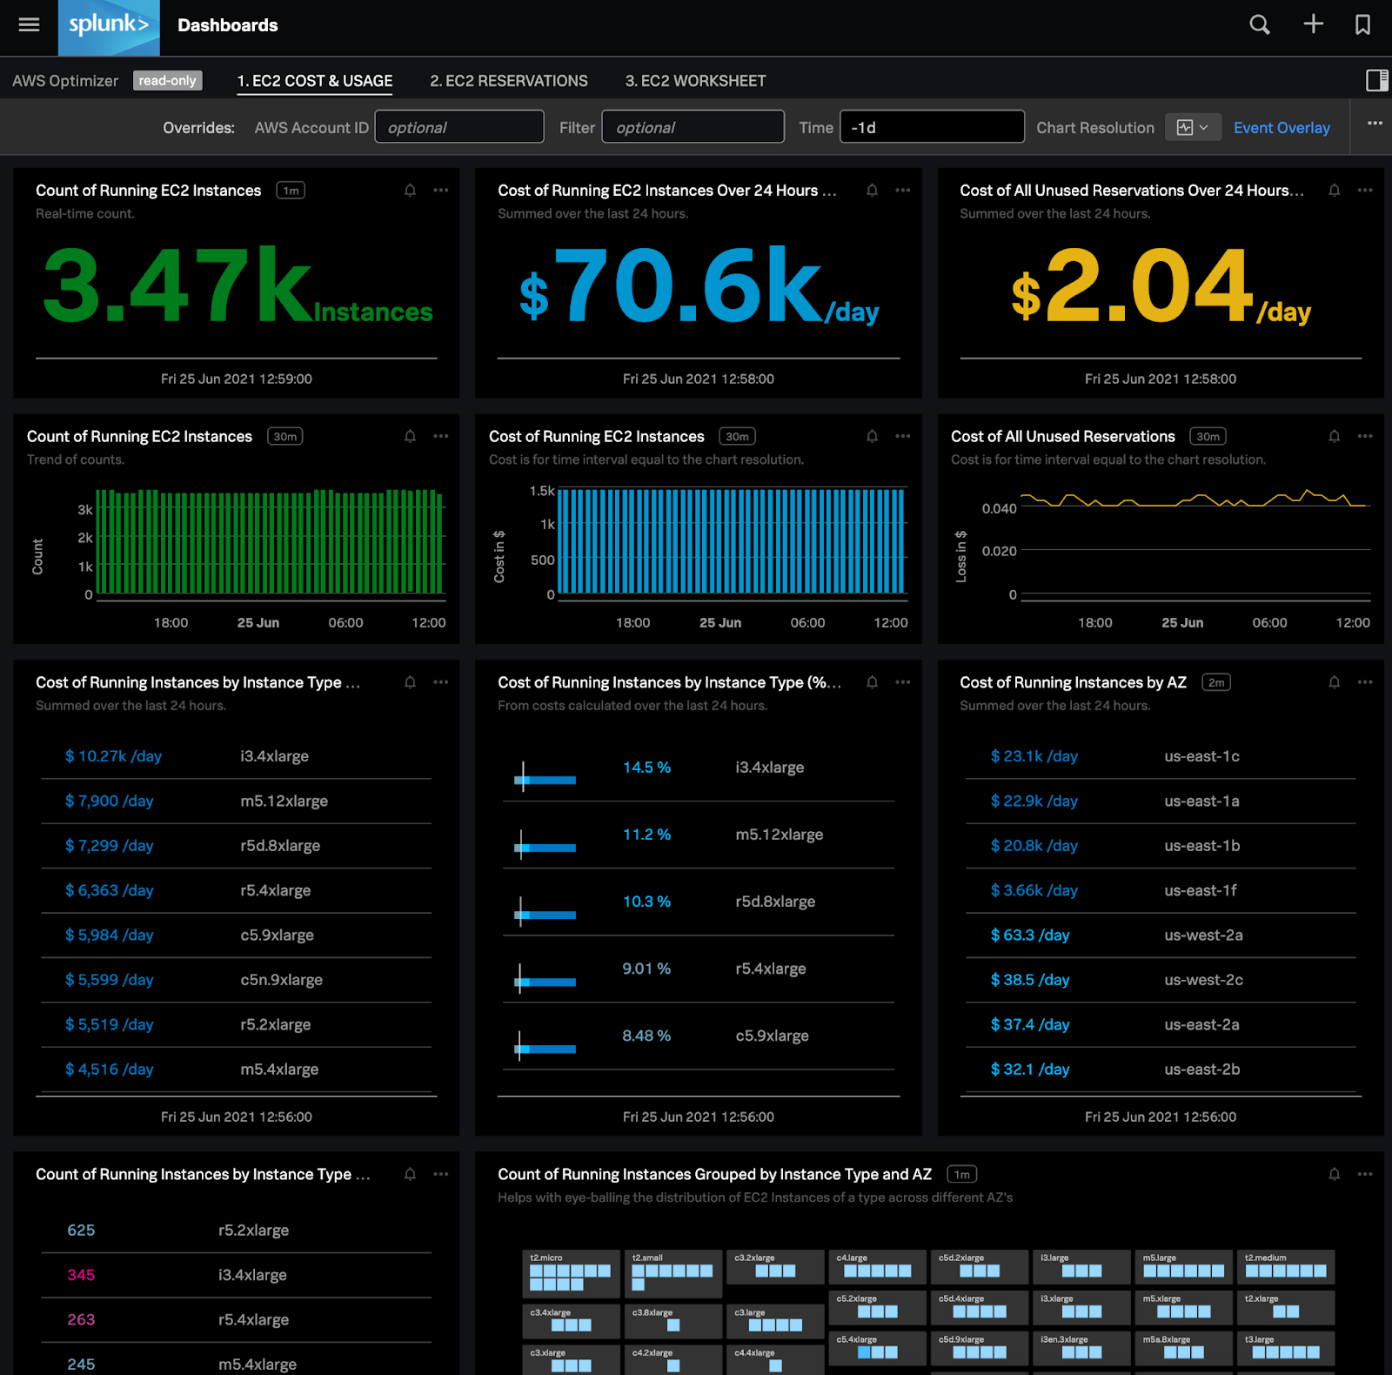Open more menu on Cost of Running EC2 Instances 30m chart
Screen dimensions: 1392x1375
point(903,437)
